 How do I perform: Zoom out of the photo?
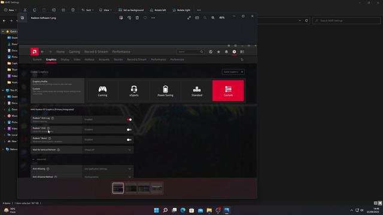pyautogui.click(x=205, y=18)
